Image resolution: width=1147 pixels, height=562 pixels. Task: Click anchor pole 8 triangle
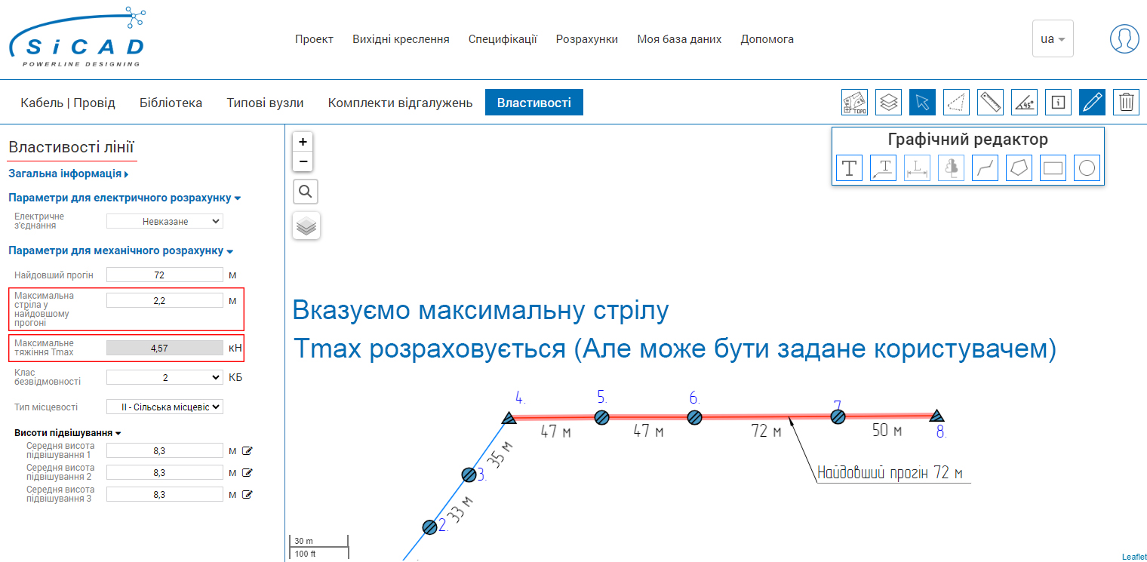(x=936, y=416)
